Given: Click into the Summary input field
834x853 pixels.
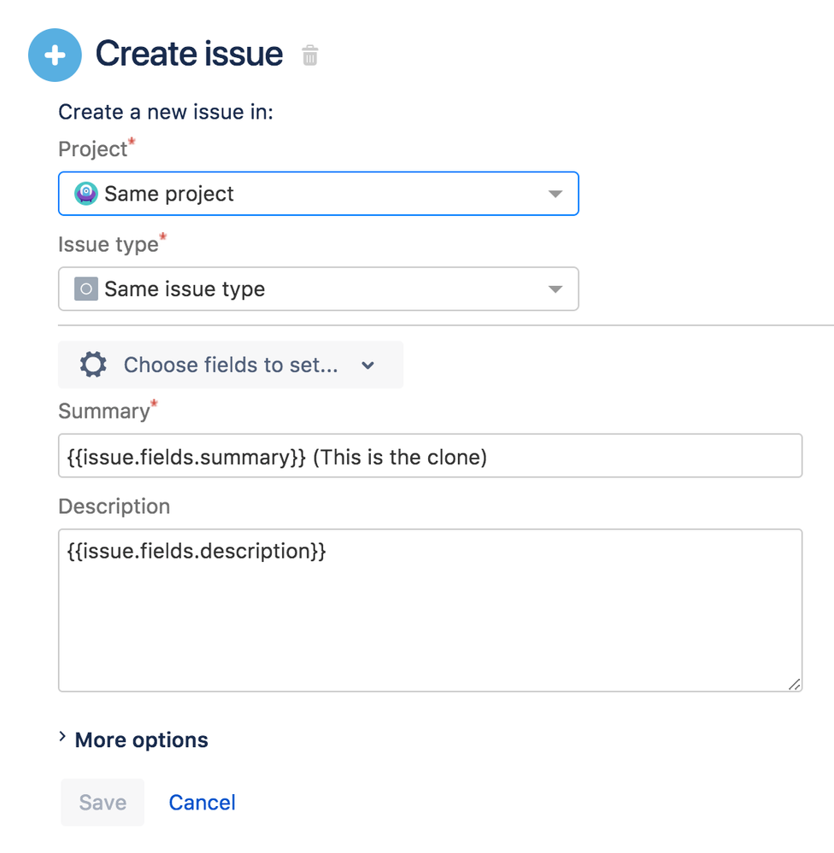Looking at the screenshot, I should [430, 457].
